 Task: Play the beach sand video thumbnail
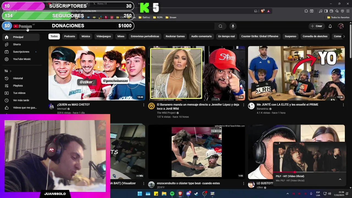pos(197,152)
